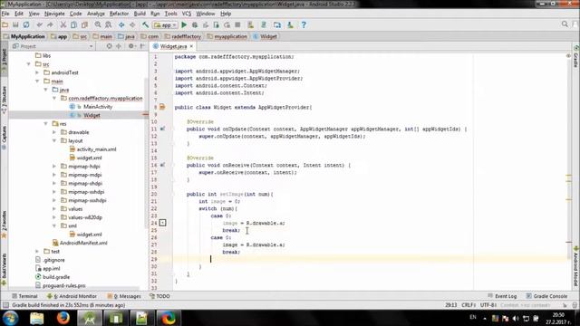
Task: Click the Find magnifier icon
Action: pyautogui.click(x=98, y=24)
